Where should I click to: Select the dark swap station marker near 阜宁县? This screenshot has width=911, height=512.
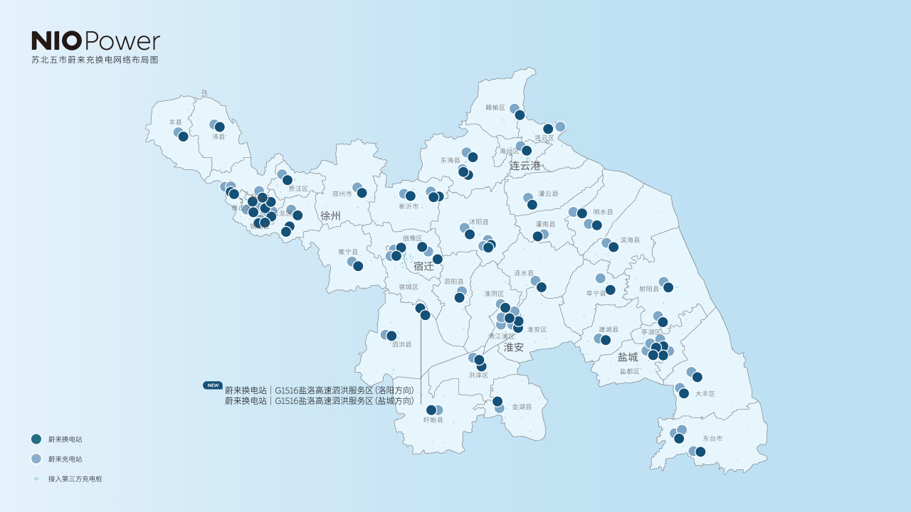click(x=610, y=290)
